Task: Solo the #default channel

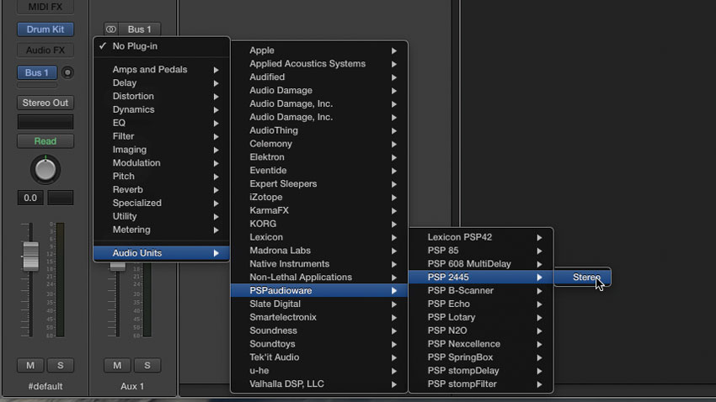Action: [x=61, y=365]
